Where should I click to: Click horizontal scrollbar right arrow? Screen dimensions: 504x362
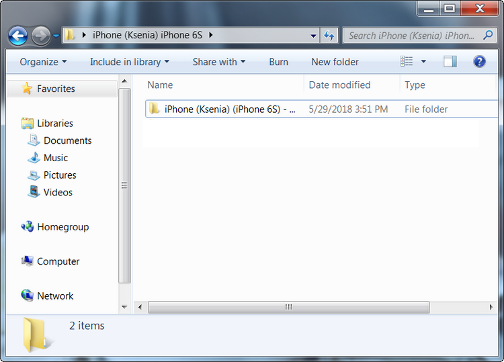point(491,308)
